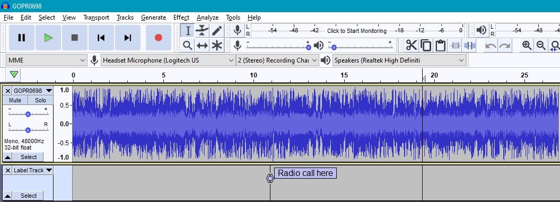
Task: Click the recording volume microphone icon
Action: click(x=237, y=45)
